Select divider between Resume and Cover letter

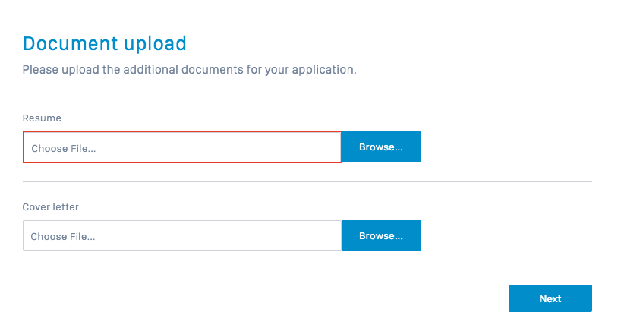coord(307,181)
